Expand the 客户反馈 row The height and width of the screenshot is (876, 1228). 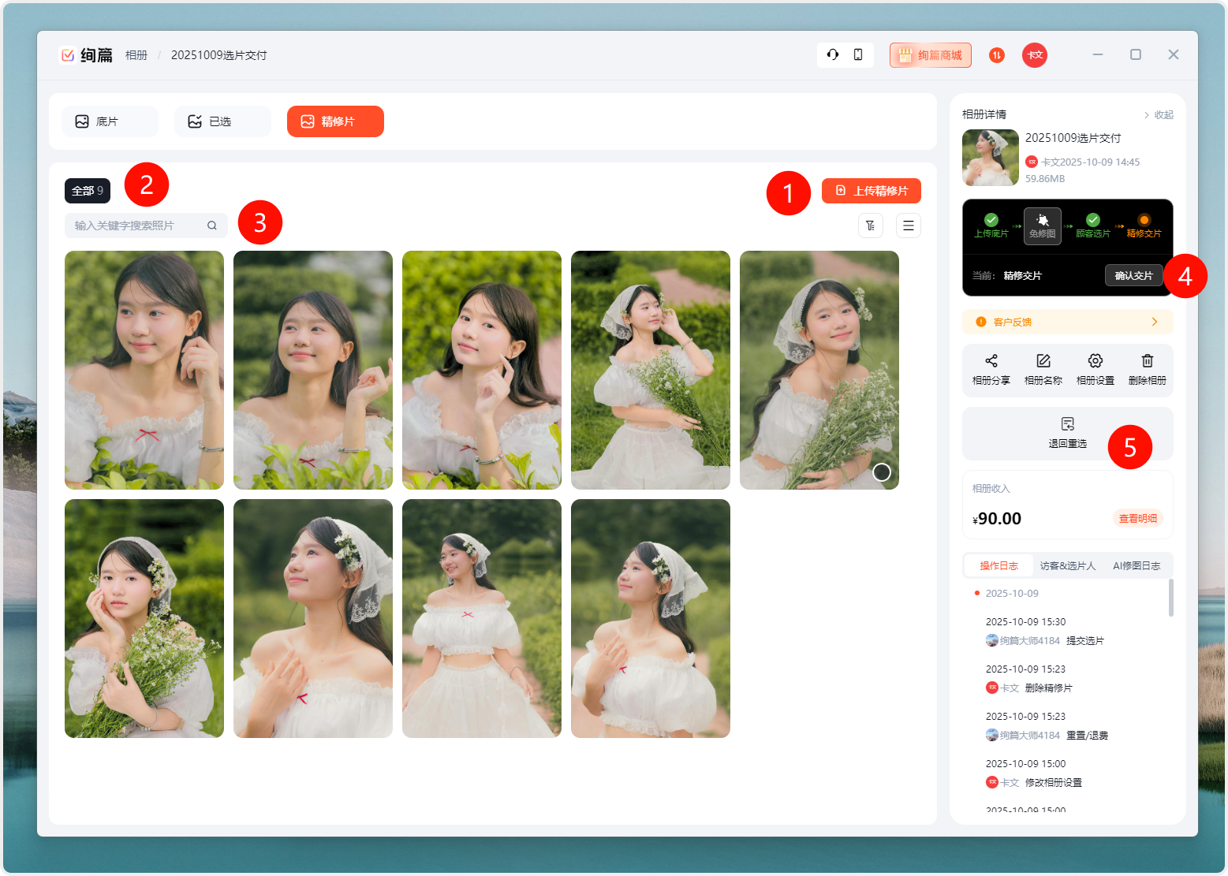click(x=1067, y=322)
